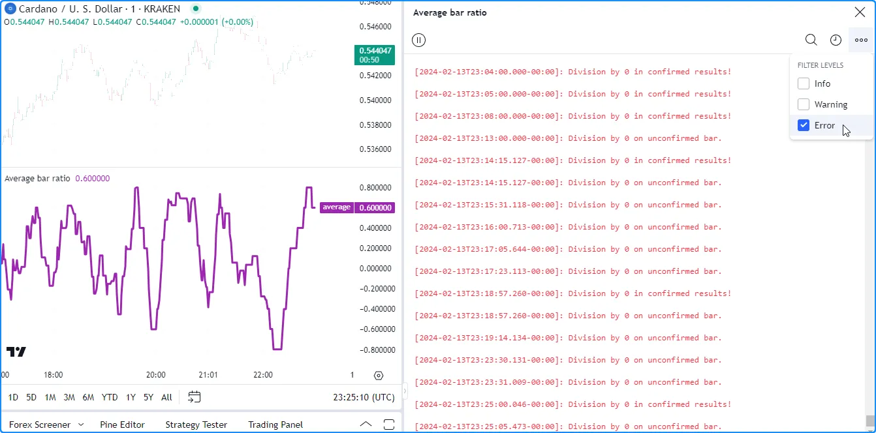Open the go-to-date calendar icon
The width and height of the screenshot is (876, 433).
tap(194, 397)
